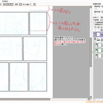The image size is (103, 103).
Task: Rotate canvas clockwise toolbar button
Action: coord(9,4)
